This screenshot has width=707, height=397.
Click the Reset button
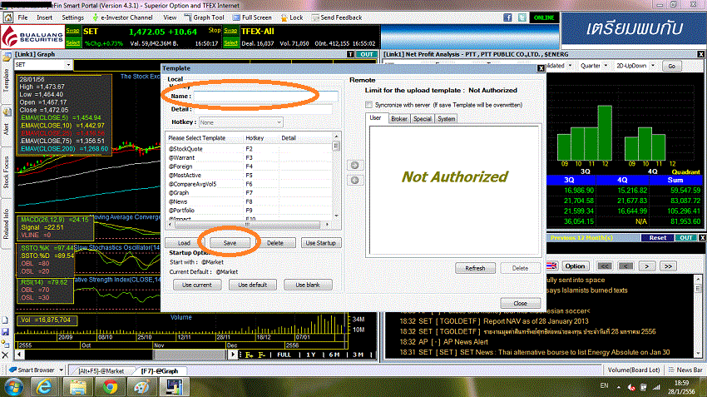point(657,238)
